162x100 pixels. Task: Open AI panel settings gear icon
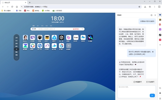click(x=151, y=15)
